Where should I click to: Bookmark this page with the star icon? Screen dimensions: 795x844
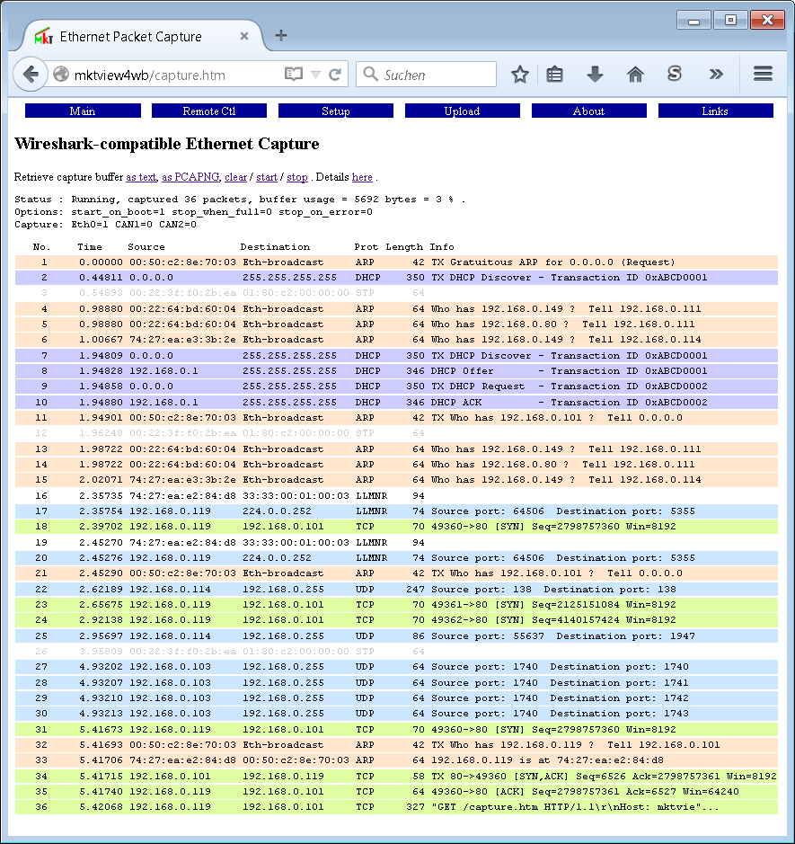[x=519, y=75]
